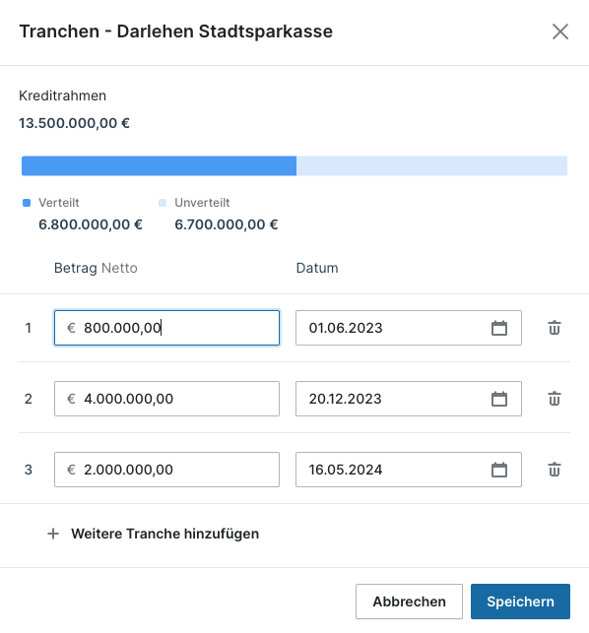Viewport: 589px width, 633px height.
Task: Click into the 16.05.2024 date field
Action: point(409,470)
